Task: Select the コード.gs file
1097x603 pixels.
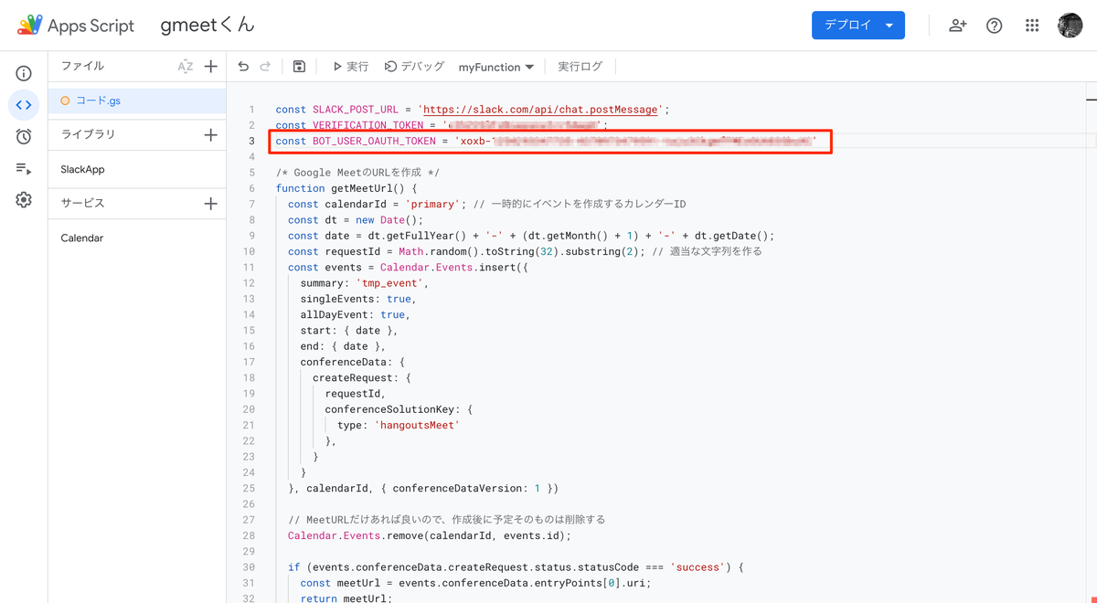Action: pos(137,100)
